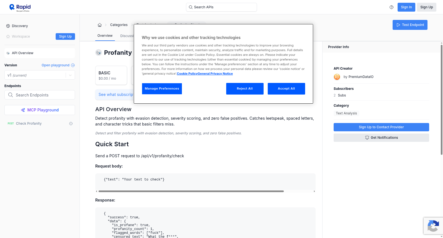This screenshot has width=443, height=238.
Task: Click the magnifier icon in Search Endpoints
Action: [x=11, y=95]
